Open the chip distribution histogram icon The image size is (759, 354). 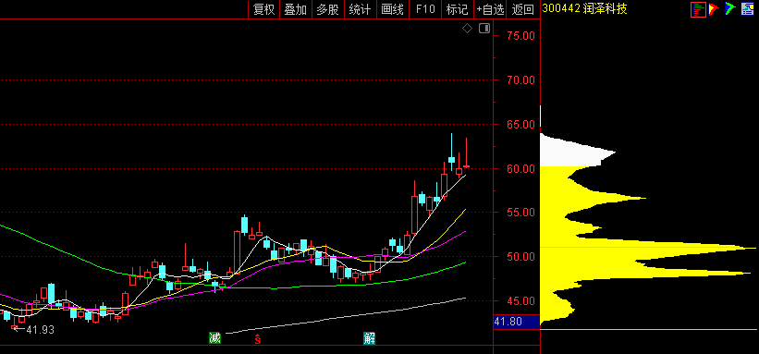click(x=698, y=8)
